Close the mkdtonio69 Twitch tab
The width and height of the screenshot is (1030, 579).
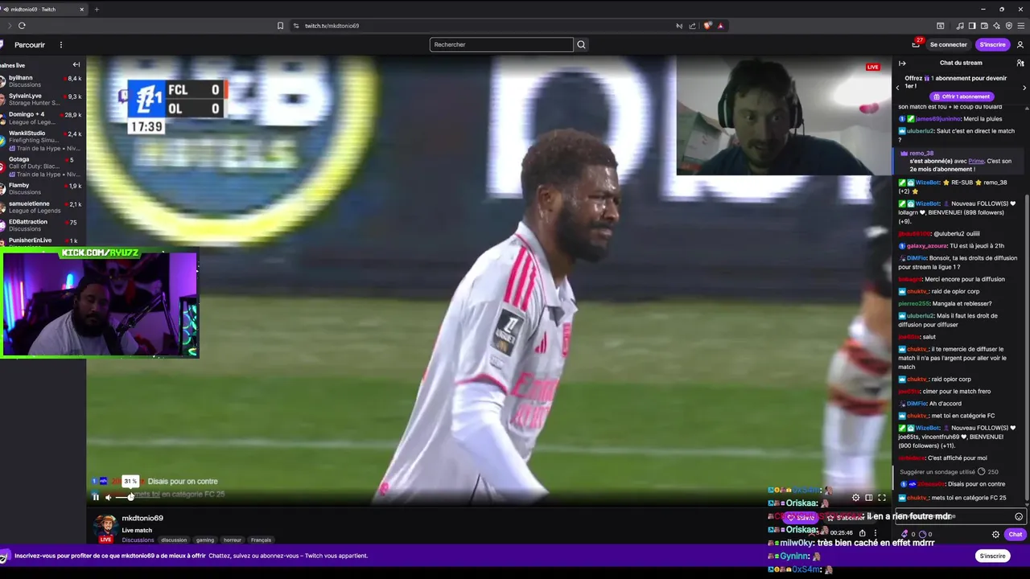81,10
